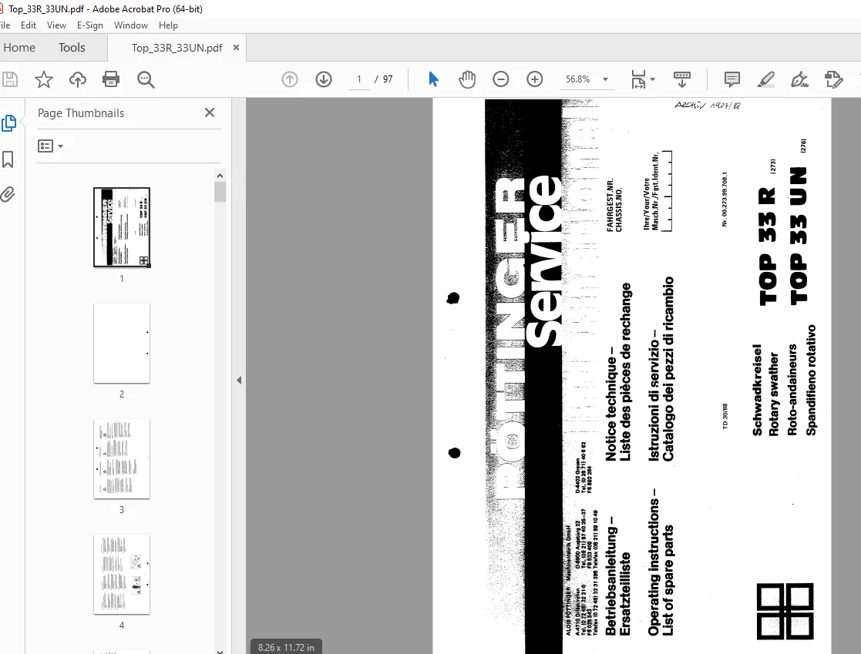Open zoom level dropdown arrow
This screenshot has height=654, width=861.
606,79
